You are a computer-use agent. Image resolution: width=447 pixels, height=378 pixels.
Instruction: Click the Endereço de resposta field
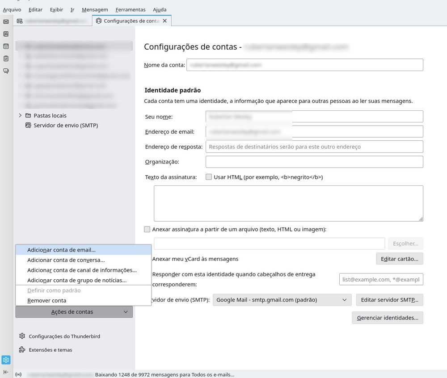[313, 147]
